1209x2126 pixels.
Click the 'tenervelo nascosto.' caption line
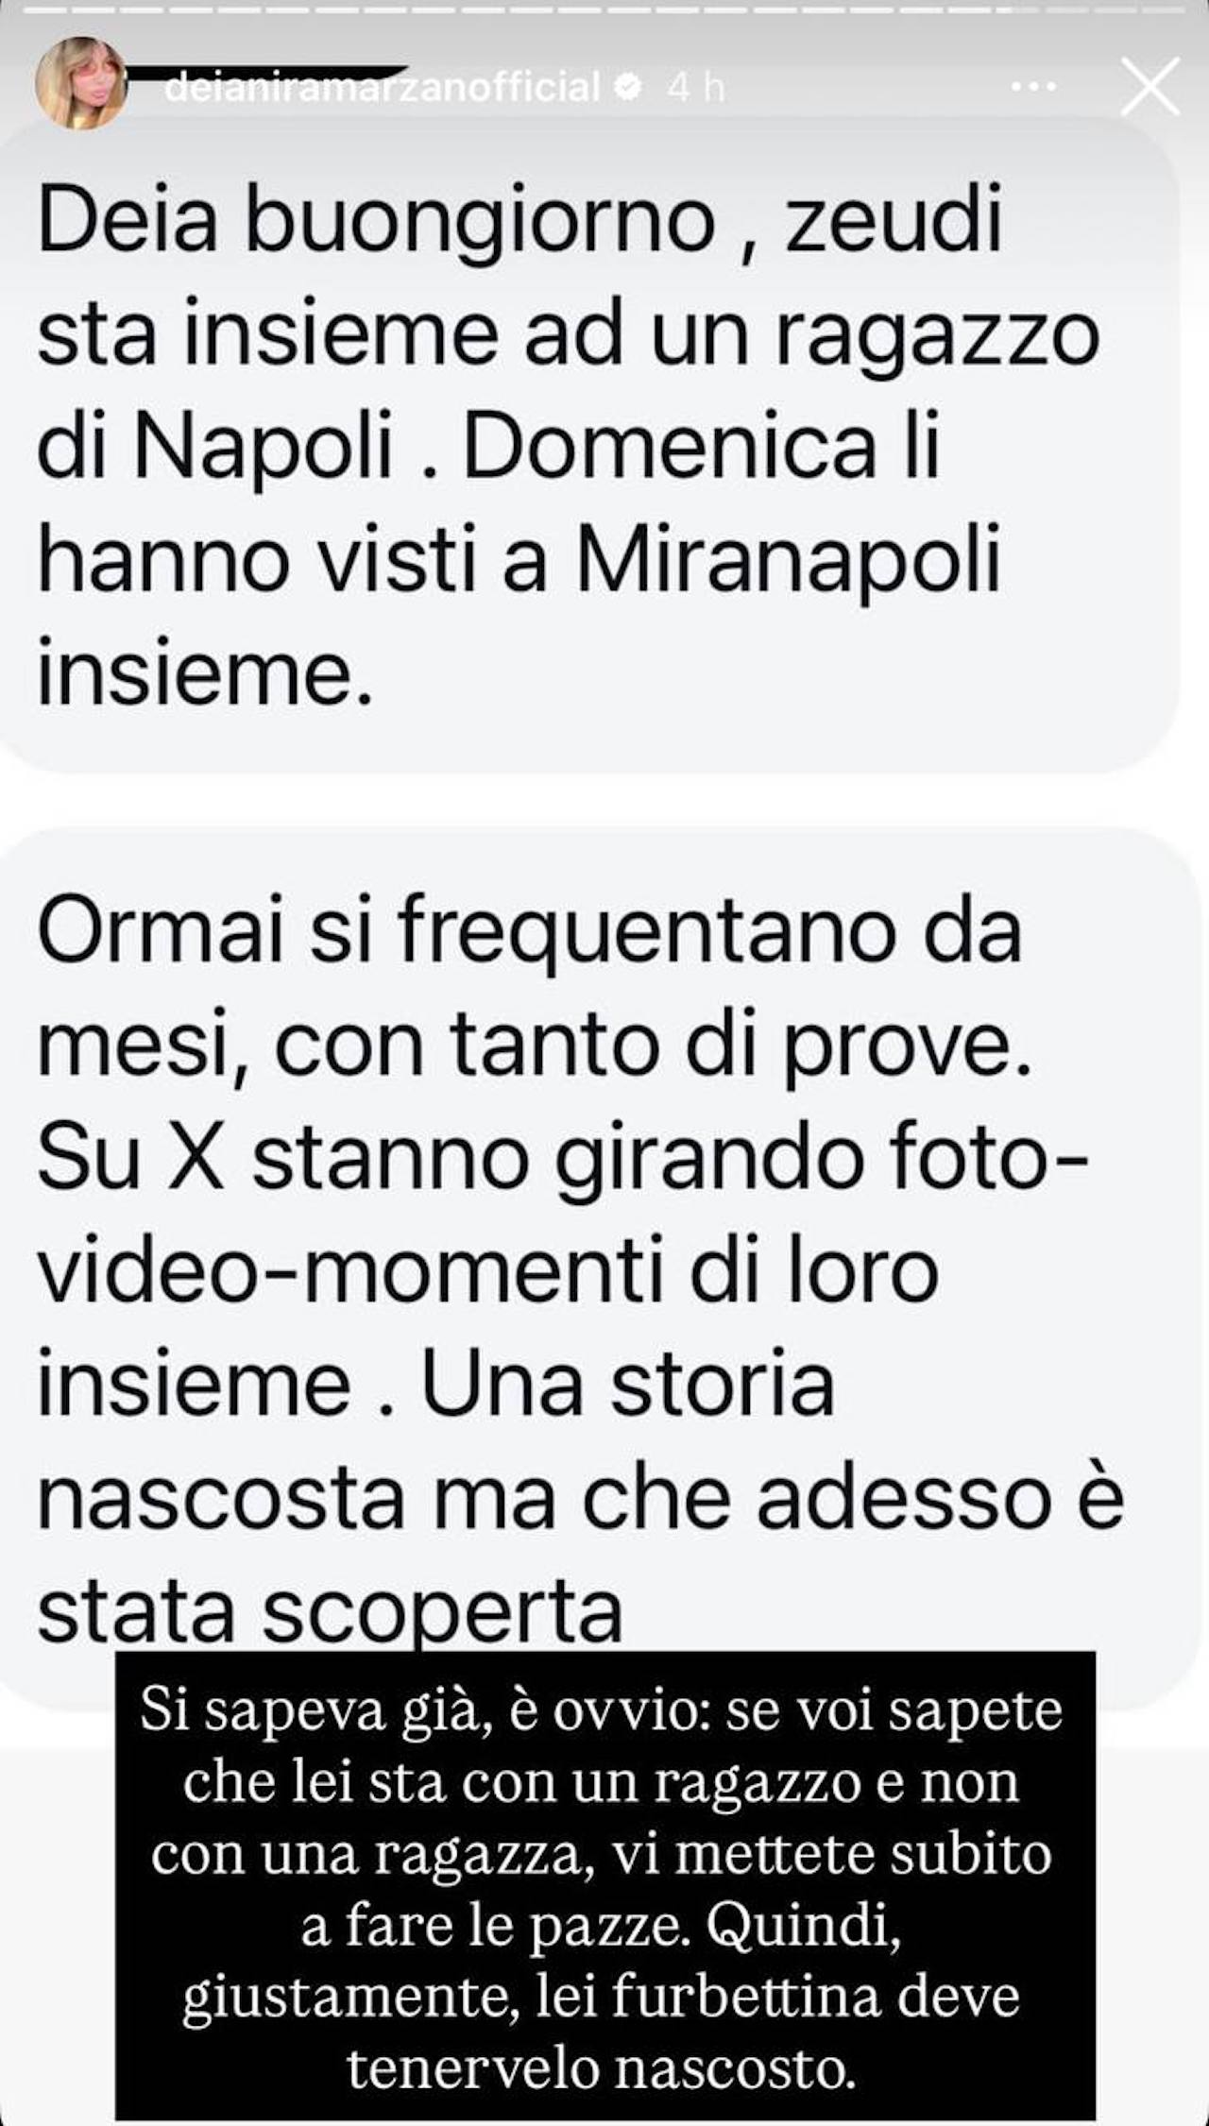602,2068
